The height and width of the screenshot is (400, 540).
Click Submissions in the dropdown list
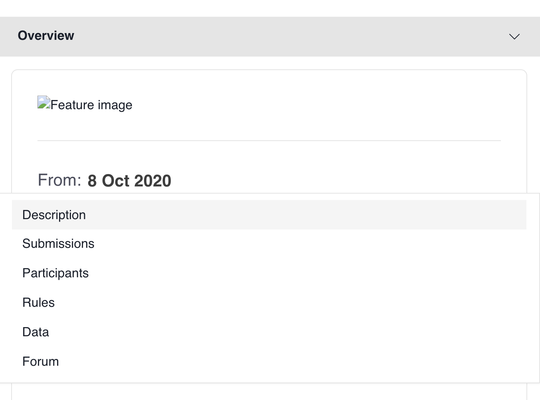click(58, 243)
